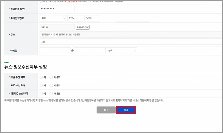Click the 메일 수신 여부 label
The height and width of the screenshot is (133, 223).
pyautogui.click(x=18, y=77)
